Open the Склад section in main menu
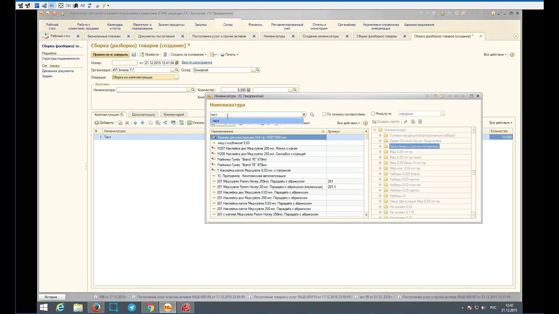559x314 pixels. pyautogui.click(x=228, y=25)
